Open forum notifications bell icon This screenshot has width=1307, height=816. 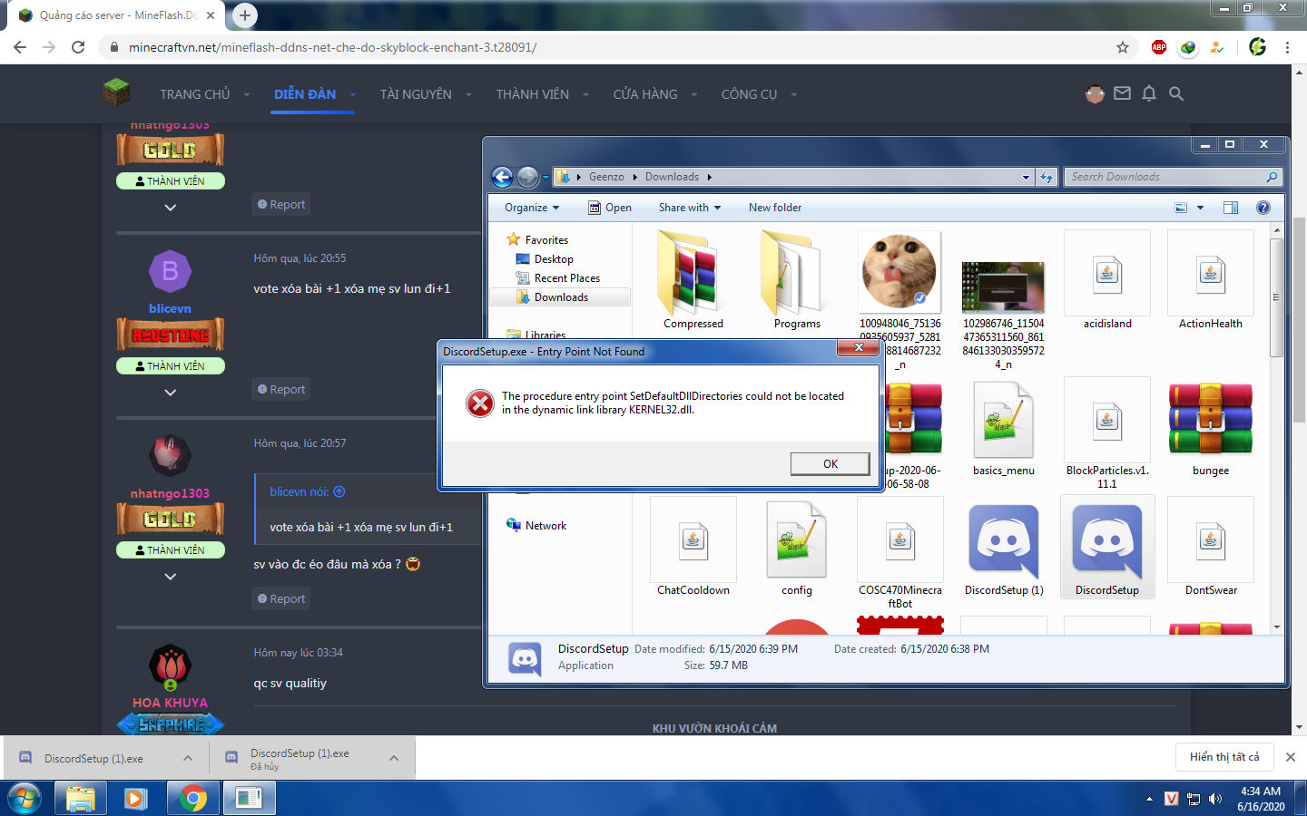(x=1149, y=93)
